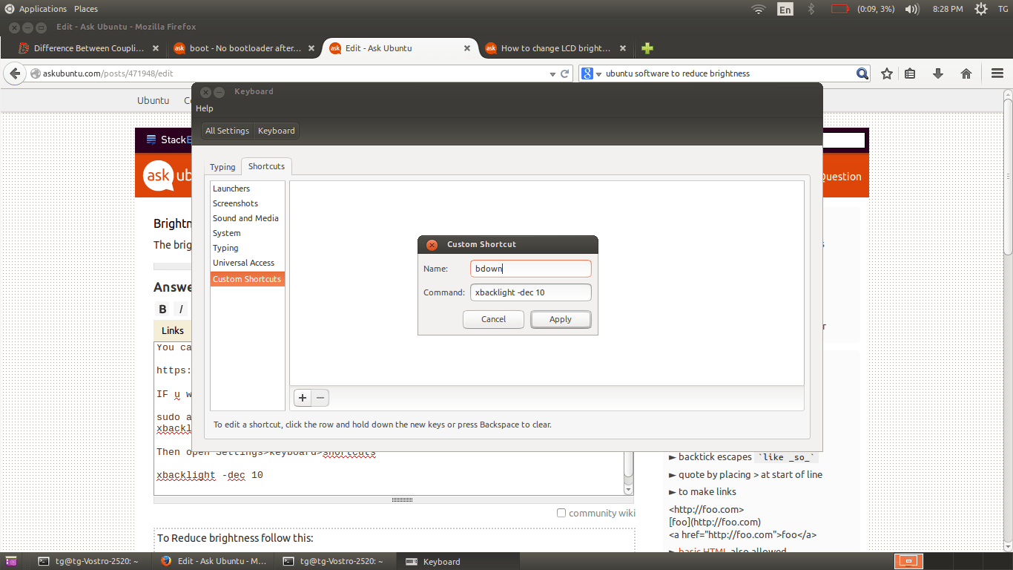Open a new tab with green plus
This screenshot has height=570, width=1013.
[647, 48]
